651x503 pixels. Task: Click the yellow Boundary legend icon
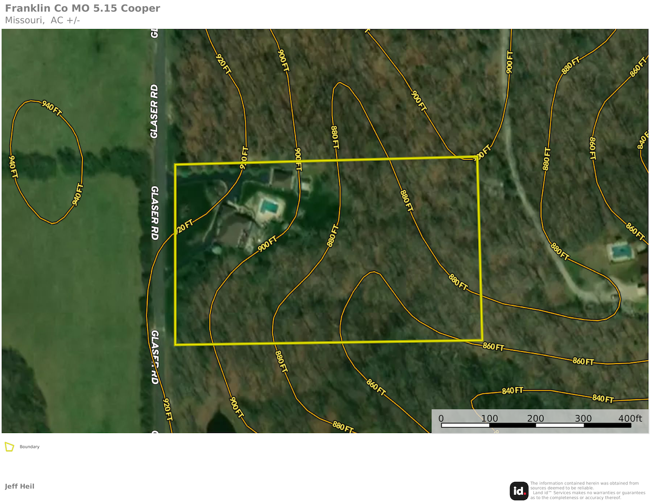pyautogui.click(x=9, y=447)
